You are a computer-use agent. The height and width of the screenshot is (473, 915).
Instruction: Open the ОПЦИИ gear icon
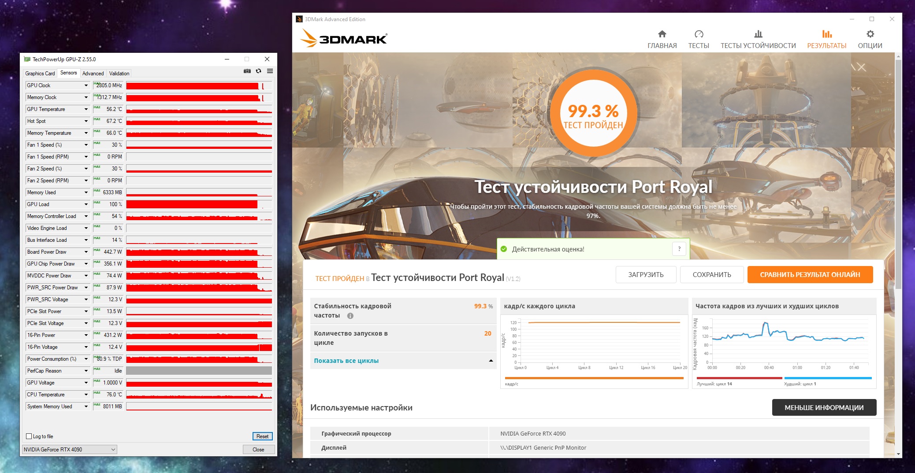tap(870, 34)
